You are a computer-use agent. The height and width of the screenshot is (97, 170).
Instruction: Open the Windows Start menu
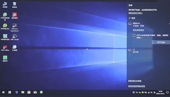tap(3, 92)
